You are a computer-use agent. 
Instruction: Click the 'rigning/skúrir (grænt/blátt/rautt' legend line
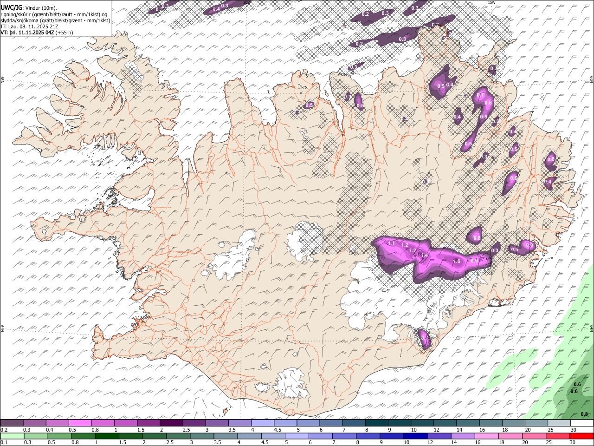[x=54, y=14]
